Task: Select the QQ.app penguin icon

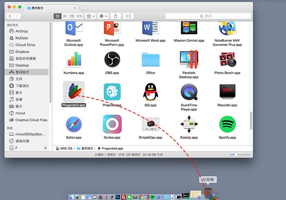Action: pyautogui.click(x=150, y=92)
